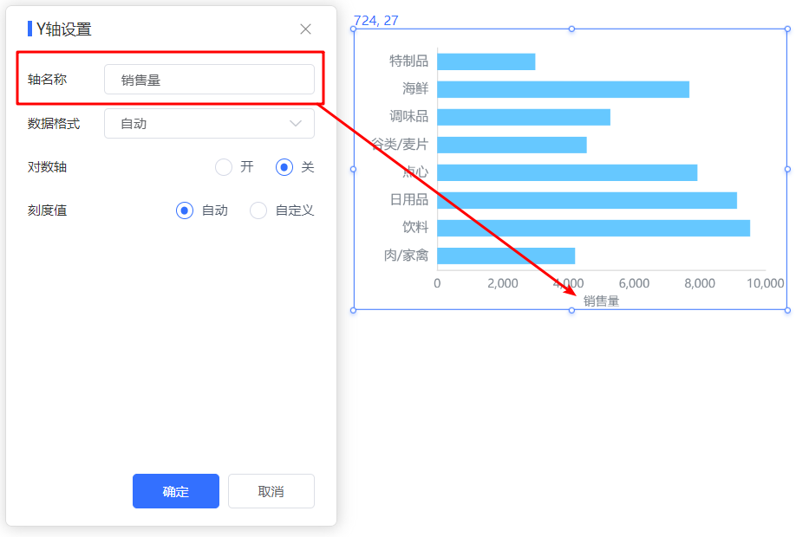Select 关 radio for 对数轴
Image resolution: width=796 pixels, height=537 pixels.
point(284,167)
